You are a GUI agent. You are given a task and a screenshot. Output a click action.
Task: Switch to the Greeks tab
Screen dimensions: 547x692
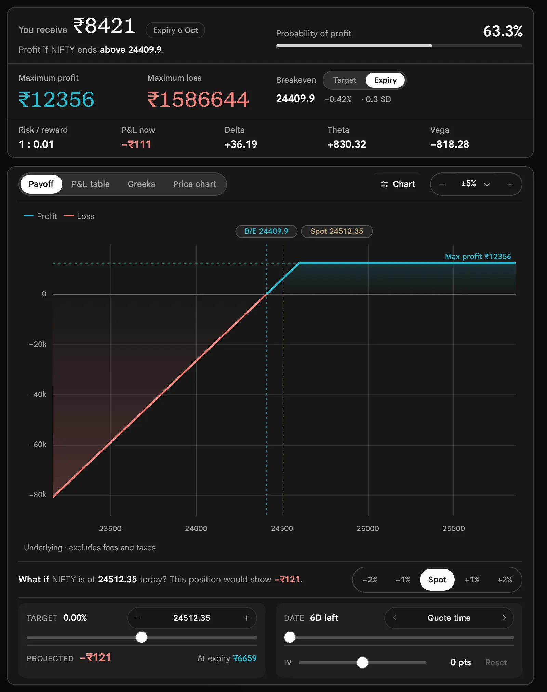click(x=141, y=184)
